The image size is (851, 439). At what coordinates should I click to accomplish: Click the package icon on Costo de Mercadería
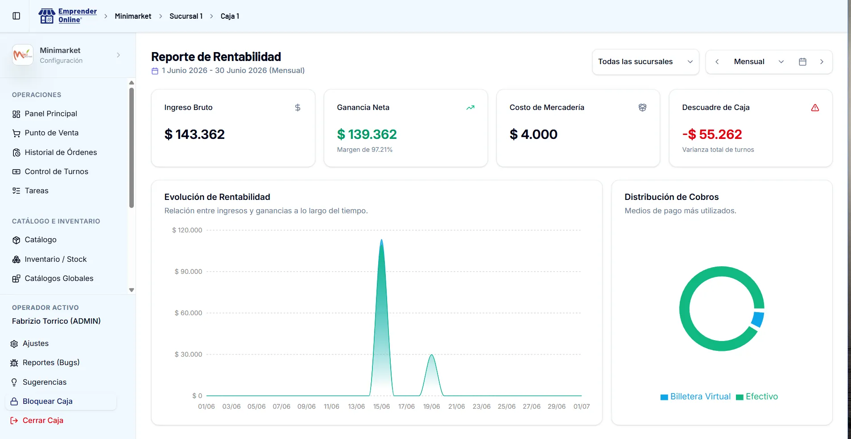pyautogui.click(x=642, y=108)
